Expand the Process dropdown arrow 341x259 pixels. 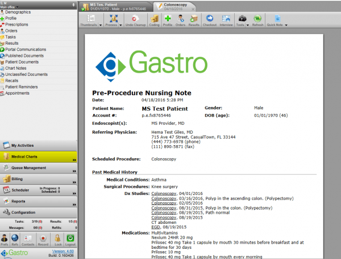(x=120, y=25)
